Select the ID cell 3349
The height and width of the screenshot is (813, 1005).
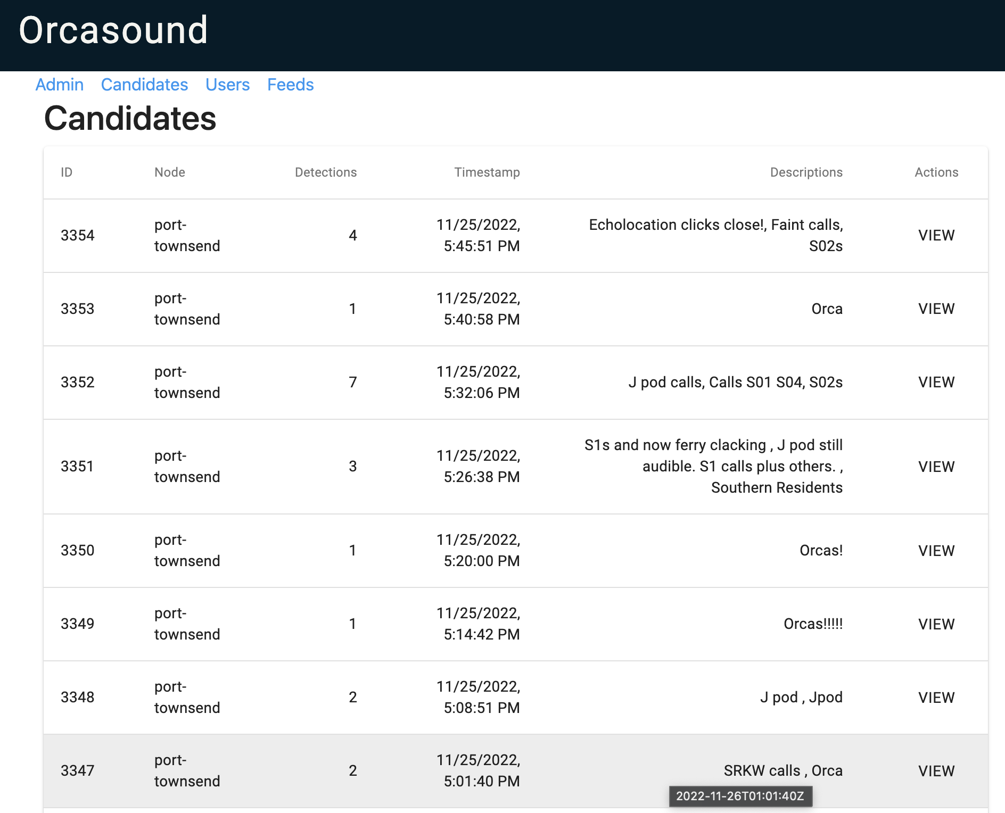[77, 624]
